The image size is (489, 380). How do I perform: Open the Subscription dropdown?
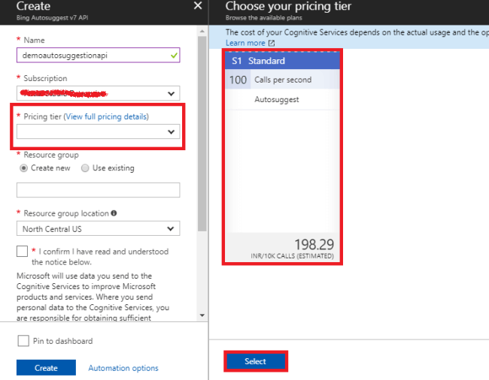click(x=98, y=93)
